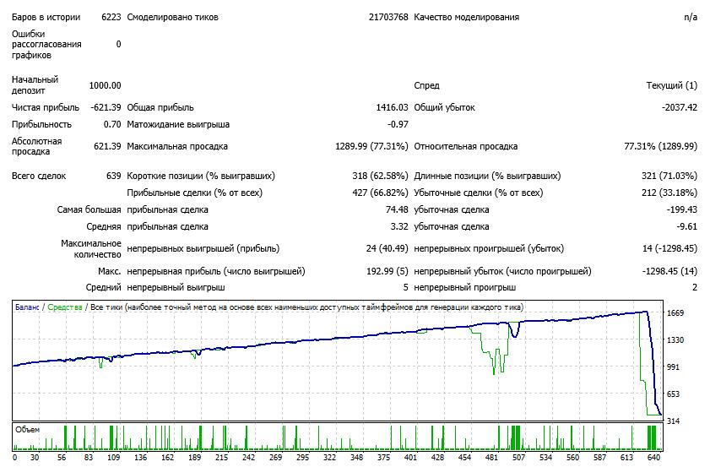Click the 1669 value on chart axis

675,313
